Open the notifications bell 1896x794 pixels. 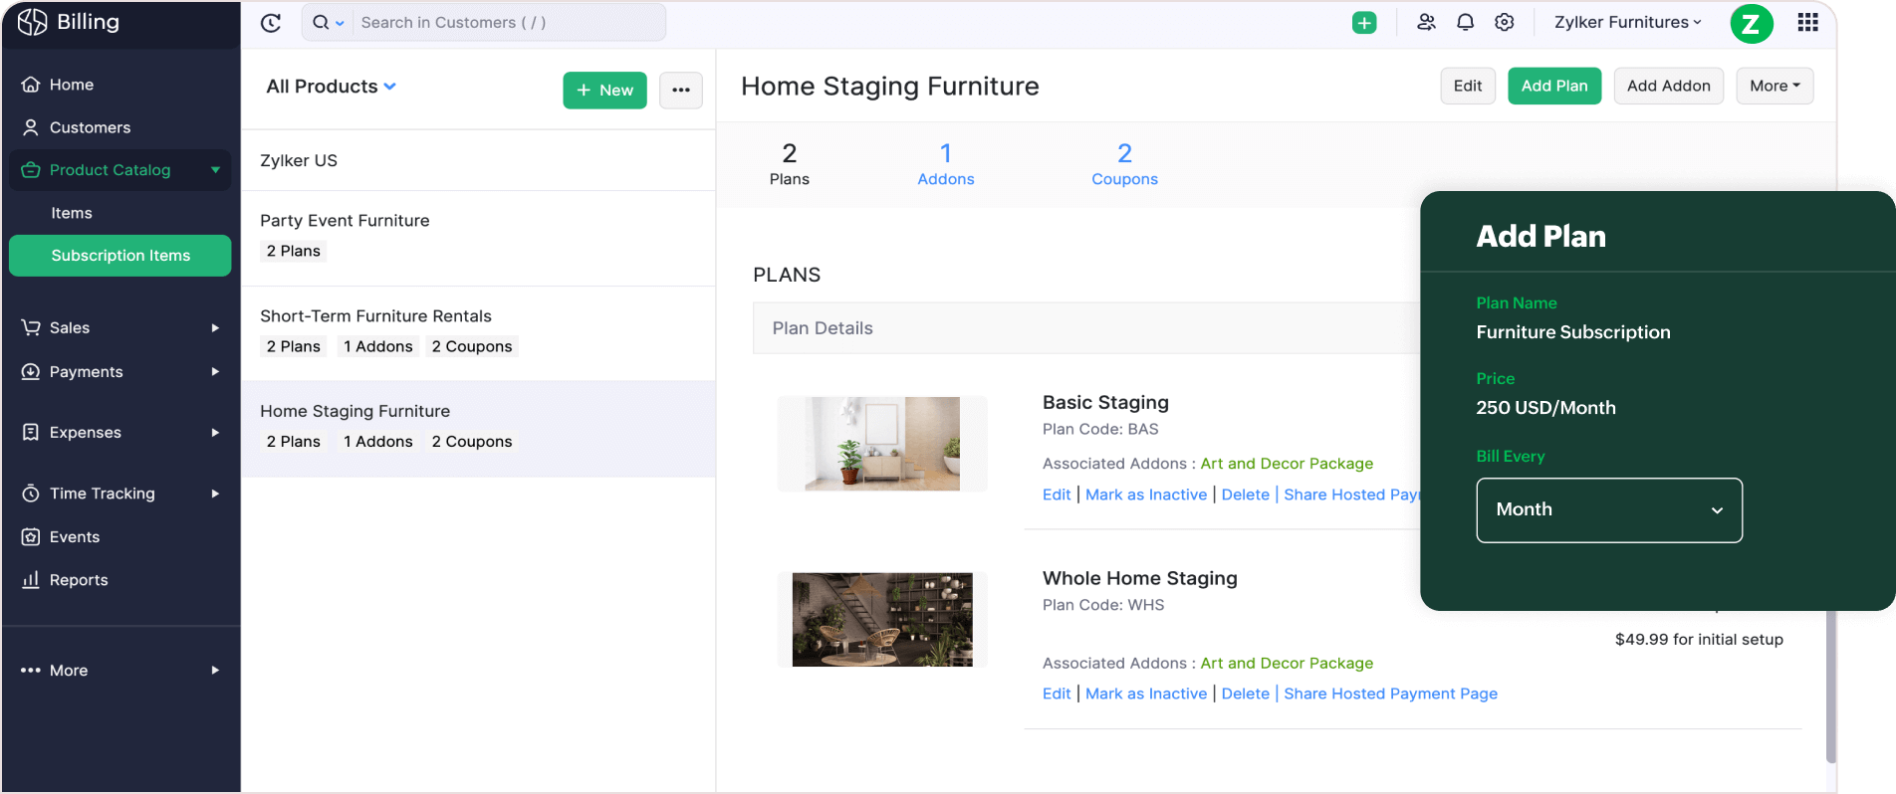tap(1465, 22)
